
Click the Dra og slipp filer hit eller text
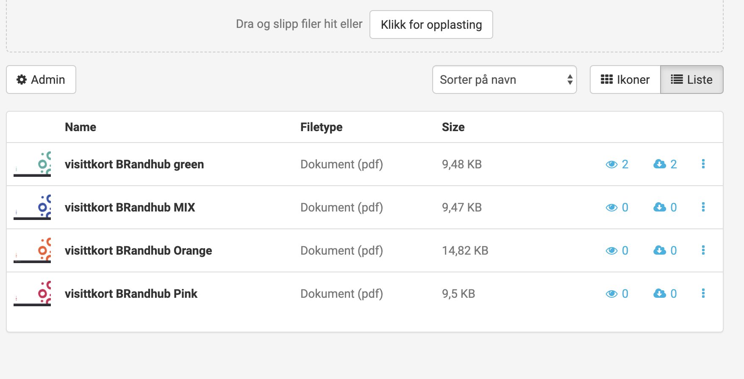click(299, 24)
